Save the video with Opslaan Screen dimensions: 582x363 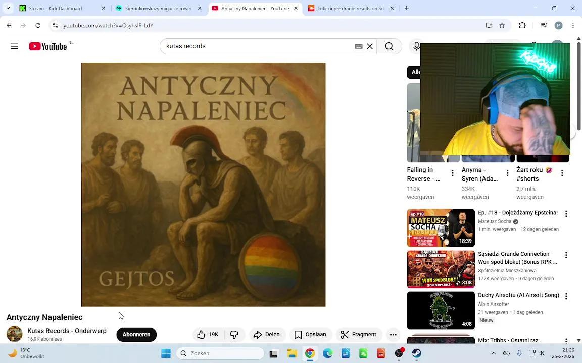310,334
